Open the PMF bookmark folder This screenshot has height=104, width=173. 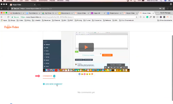(x=70, y=20)
